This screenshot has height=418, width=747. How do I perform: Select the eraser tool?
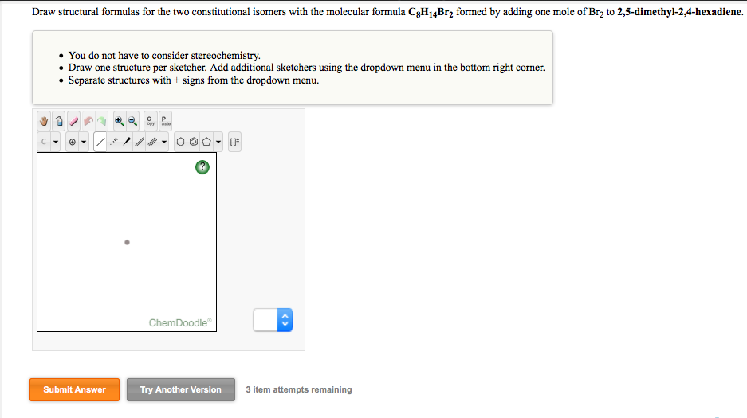72,122
